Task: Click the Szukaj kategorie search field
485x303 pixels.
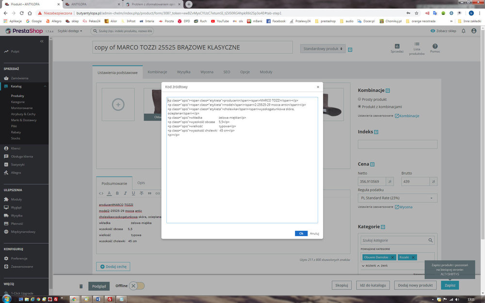Action: (x=398, y=240)
